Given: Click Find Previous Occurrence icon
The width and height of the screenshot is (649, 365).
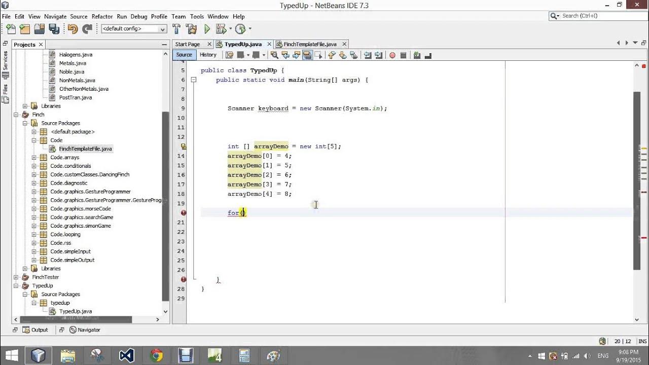Looking at the screenshot, I should [285, 55].
